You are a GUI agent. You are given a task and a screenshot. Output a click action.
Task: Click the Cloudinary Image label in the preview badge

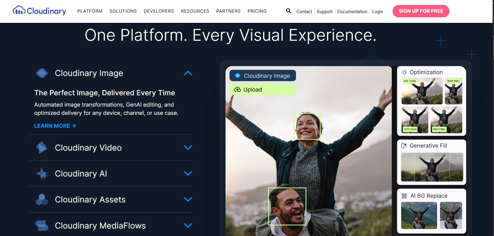267,76
